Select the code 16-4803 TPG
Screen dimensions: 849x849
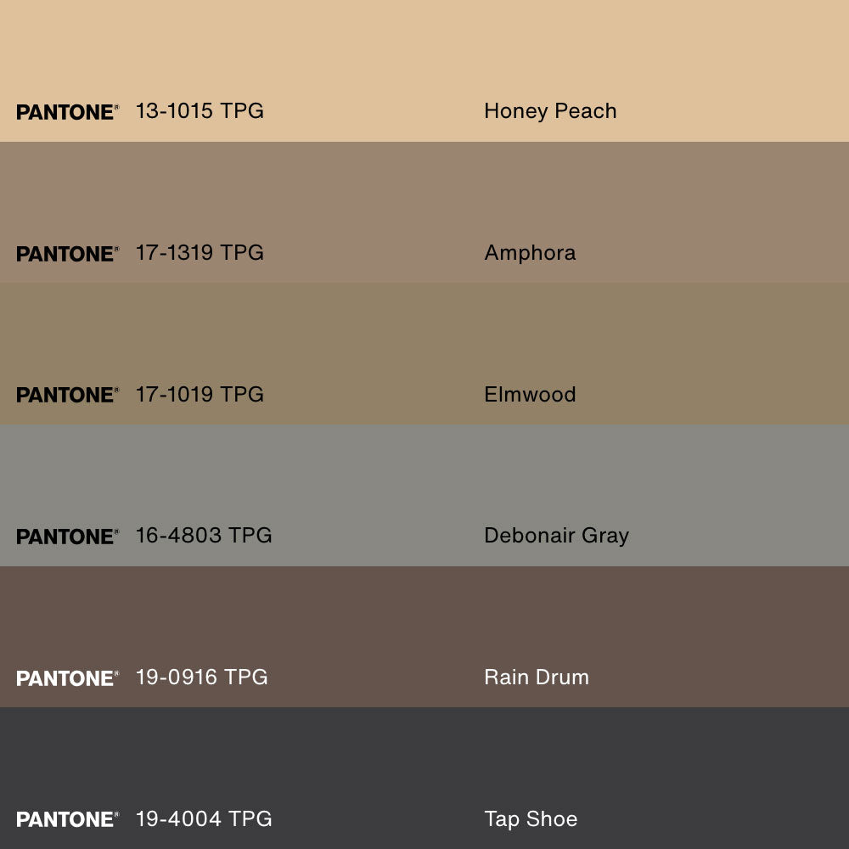coord(204,536)
